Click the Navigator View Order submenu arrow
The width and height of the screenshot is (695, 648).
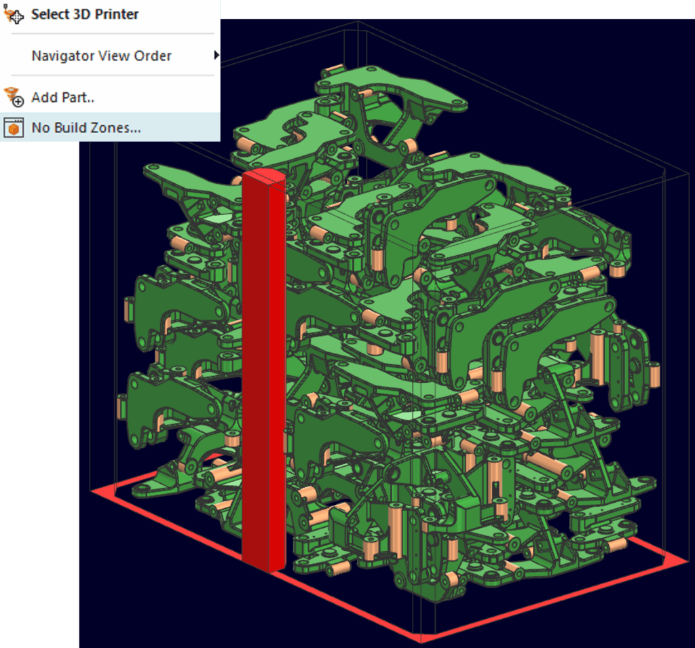216,56
